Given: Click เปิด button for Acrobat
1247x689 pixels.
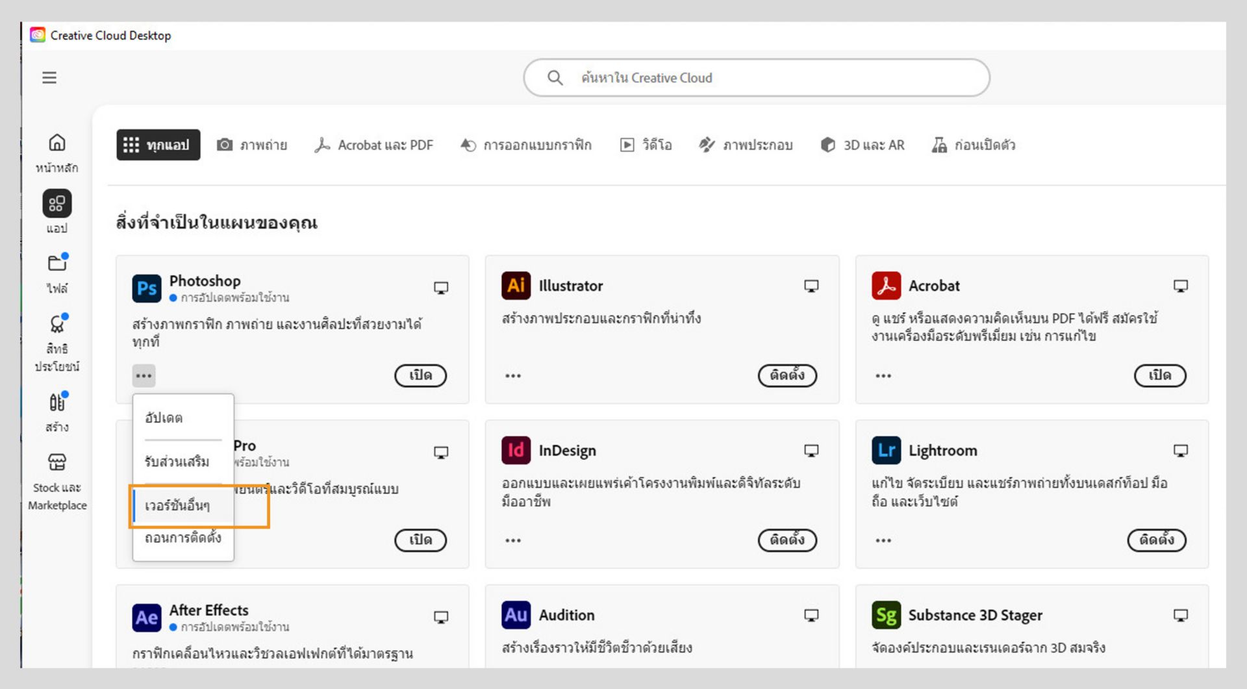Looking at the screenshot, I should click(1159, 375).
